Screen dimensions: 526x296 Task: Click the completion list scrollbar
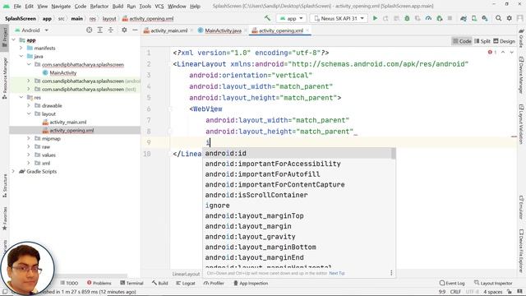pyautogui.click(x=394, y=154)
